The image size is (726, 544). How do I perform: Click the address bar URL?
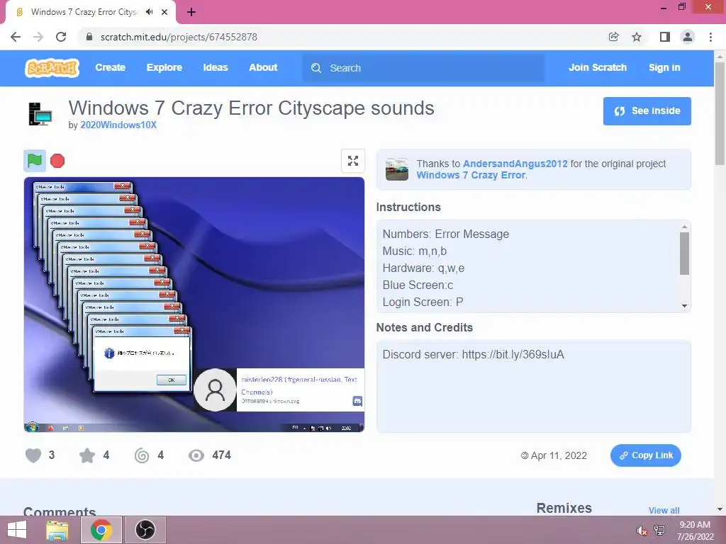pyautogui.click(x=179, y=37)
